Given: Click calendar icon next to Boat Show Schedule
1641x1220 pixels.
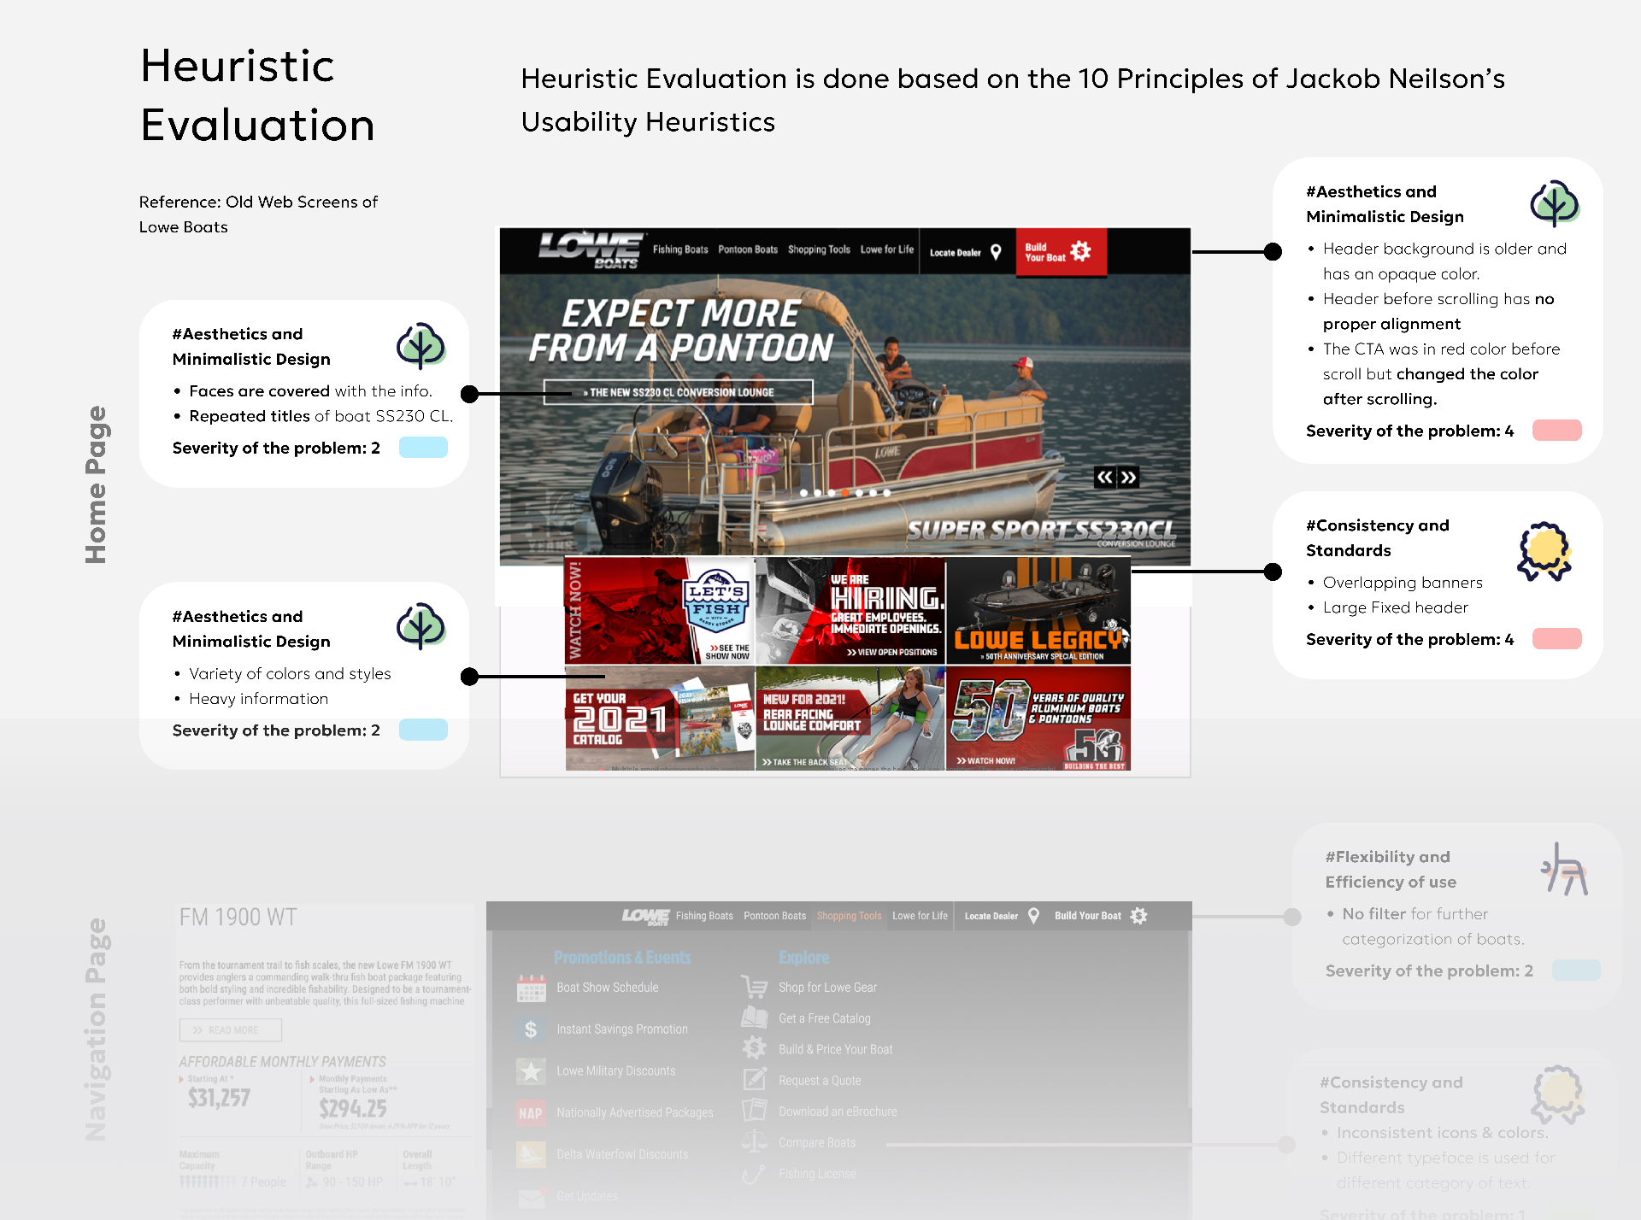Looking at the screenshot, I should tap(532, 988).
